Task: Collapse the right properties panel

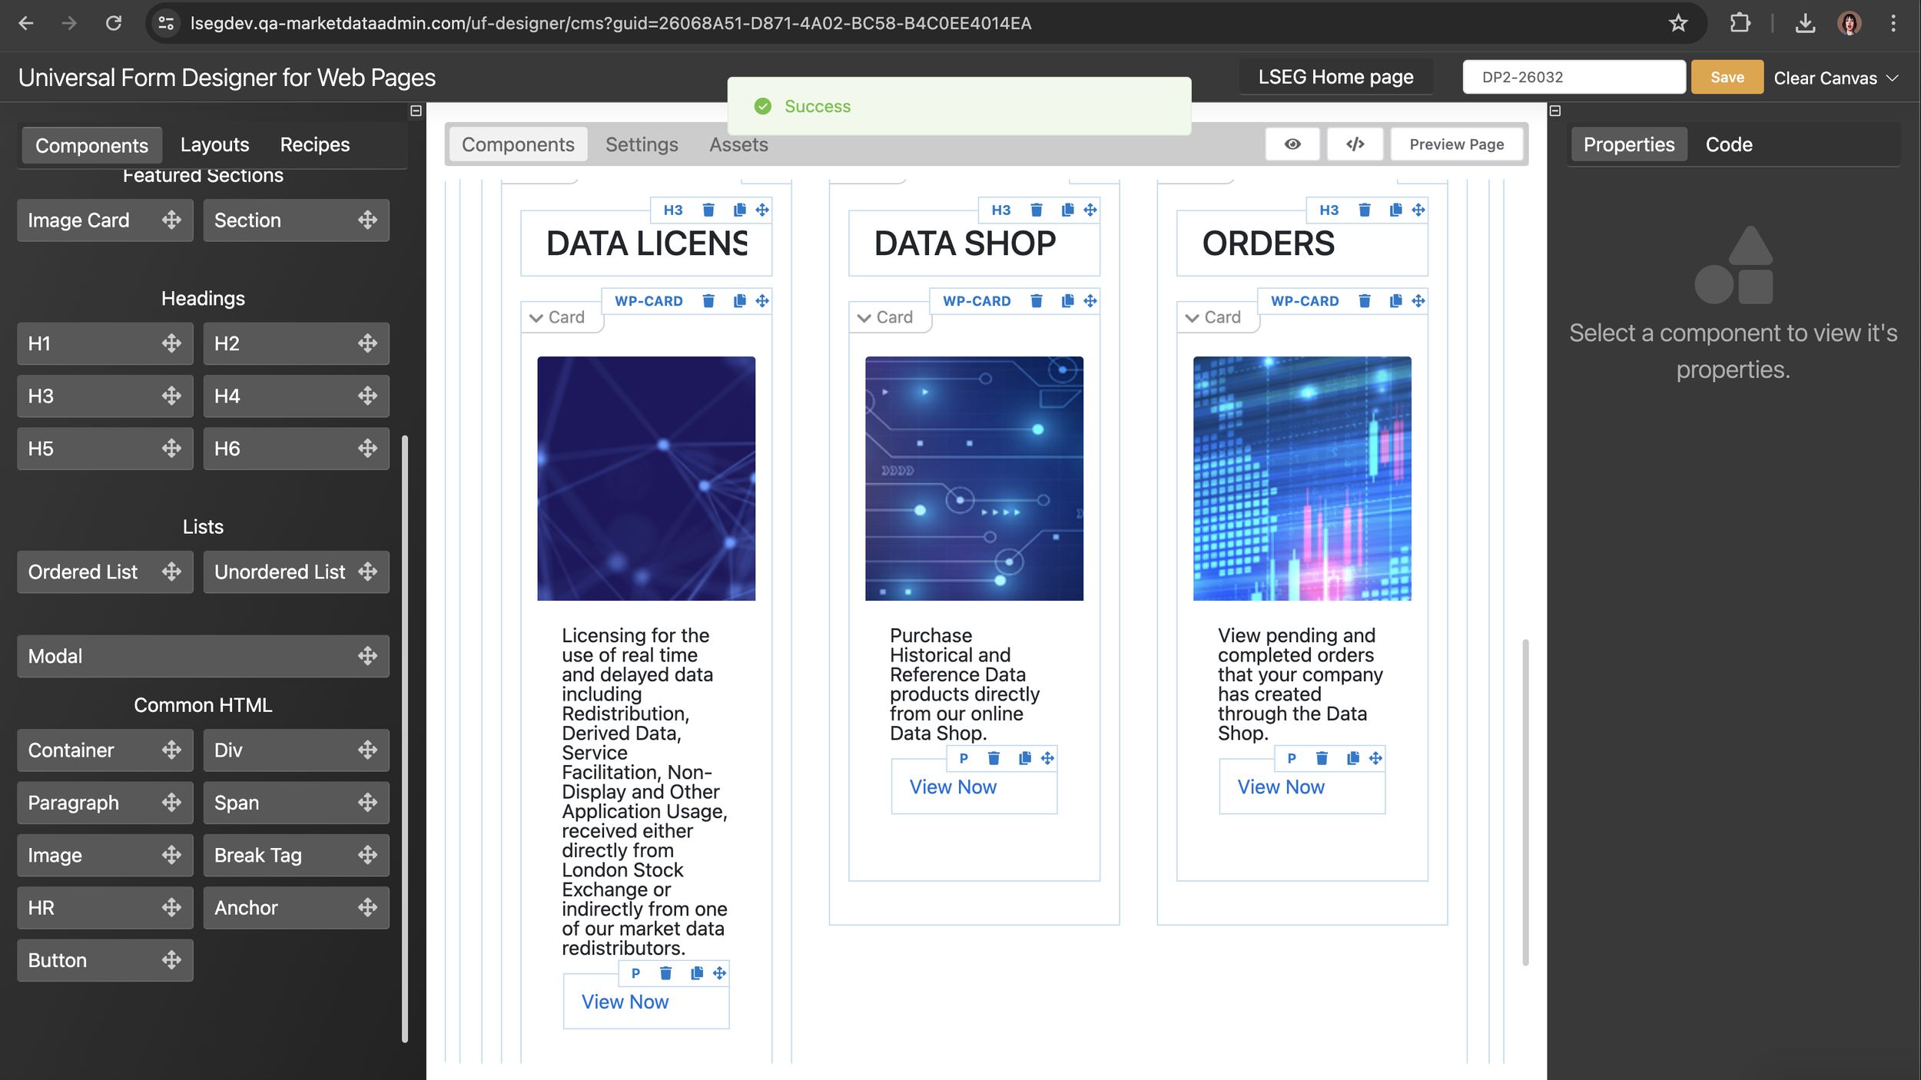Action: coord(1555,111)
